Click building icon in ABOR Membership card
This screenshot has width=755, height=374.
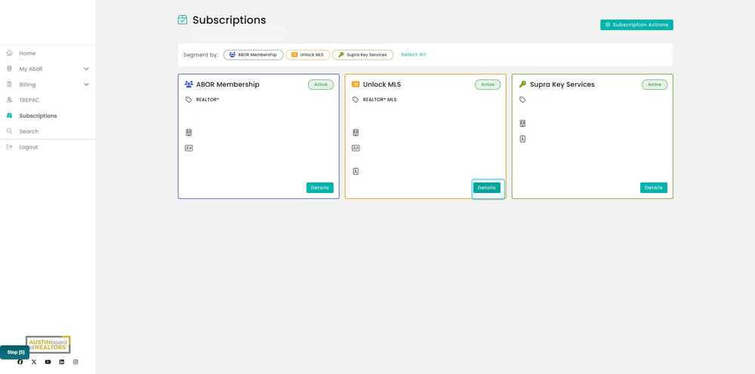tap(189, 132)
